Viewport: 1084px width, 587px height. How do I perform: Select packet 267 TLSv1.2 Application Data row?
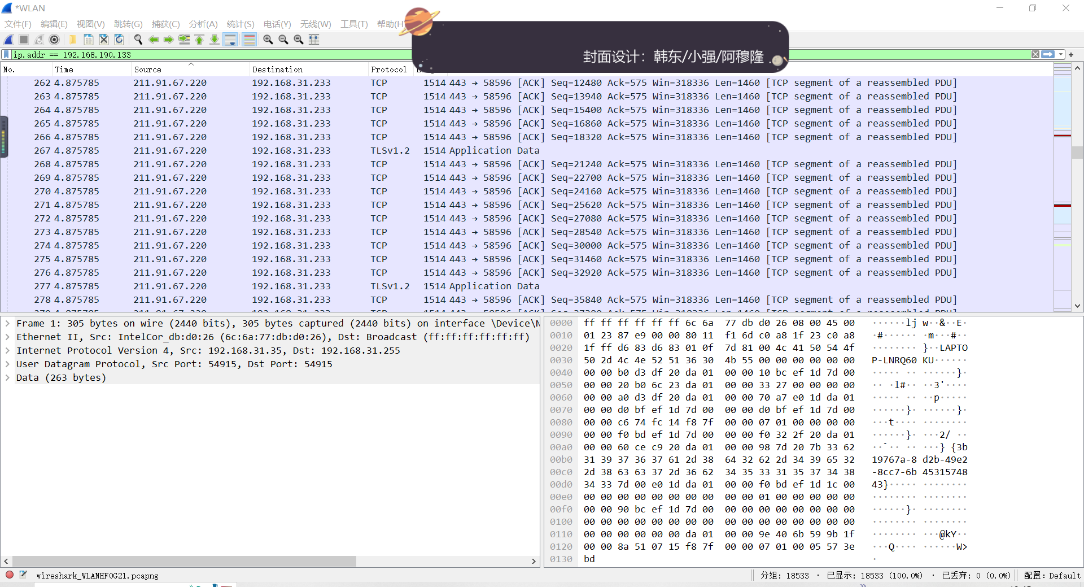coord(527,151)
